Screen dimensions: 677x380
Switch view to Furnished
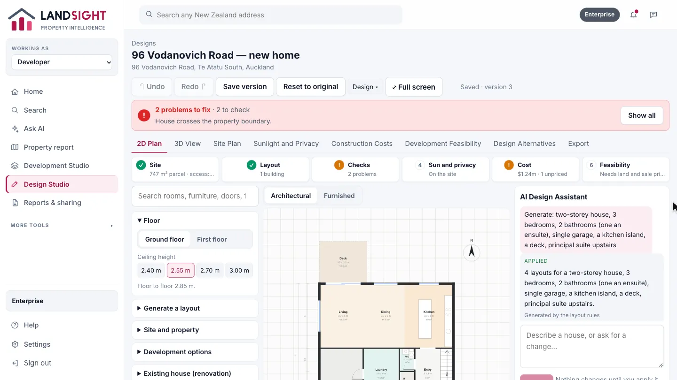click(339, 196)
